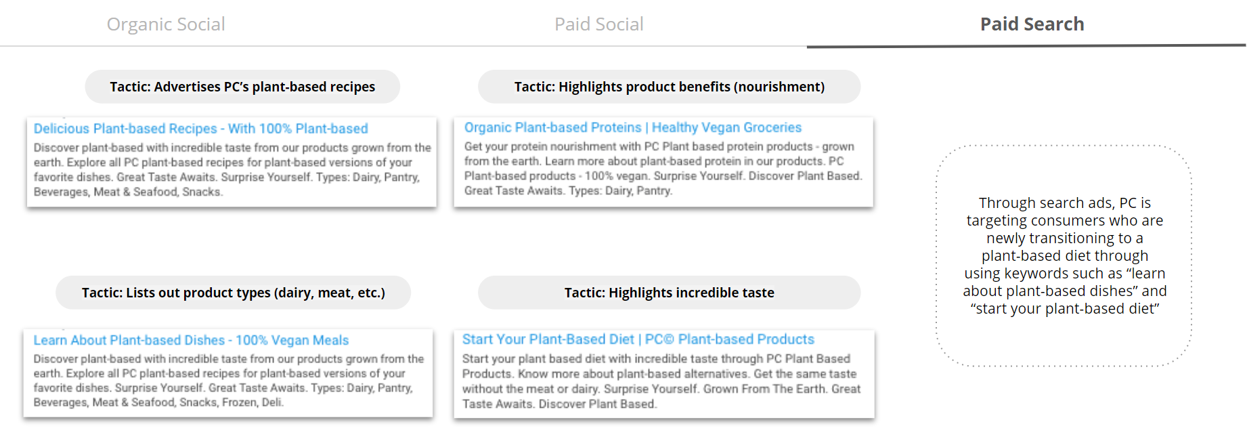Click the description under Delicious Plant-based Recipes ad
Screen dimensions: 1247x441
[x=232, y=170]
